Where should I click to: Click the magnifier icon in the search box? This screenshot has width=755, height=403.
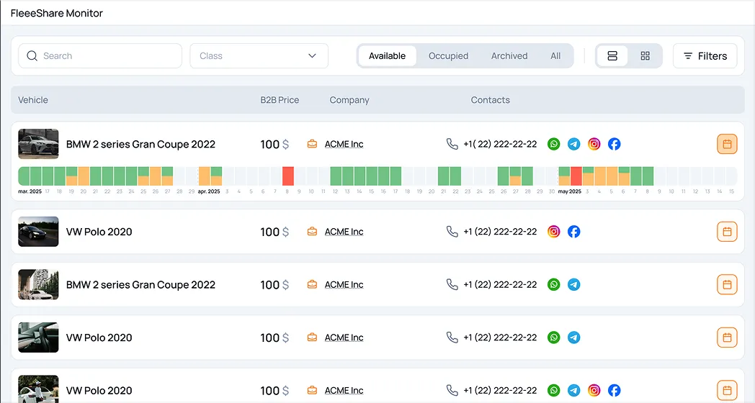click(x=32, y=56)
